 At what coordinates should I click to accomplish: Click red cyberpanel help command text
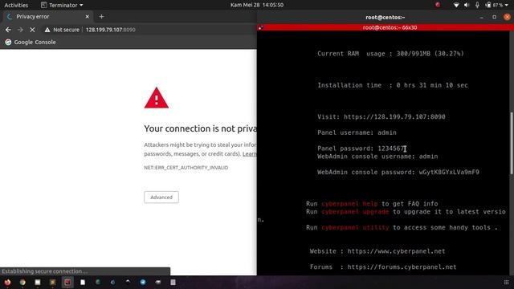point(349,204)
